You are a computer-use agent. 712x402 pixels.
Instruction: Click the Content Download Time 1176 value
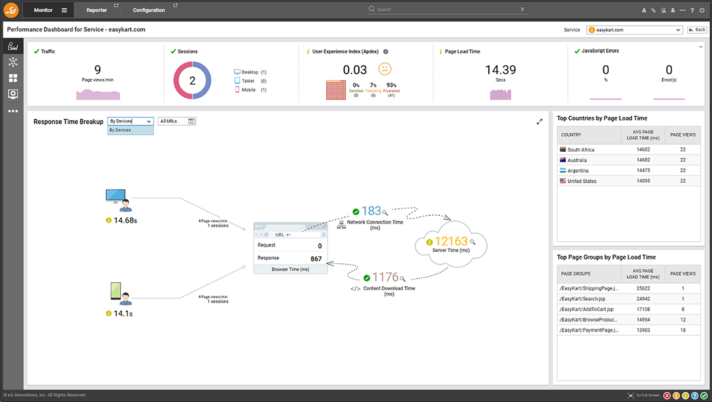pos(385,277)
